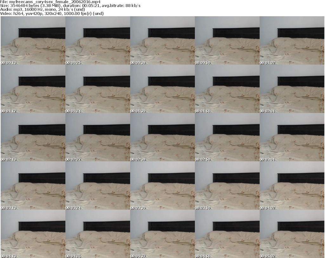Select the thumbnail frame at 00:04:51
The image size is (325, 258).
(227, 234)
